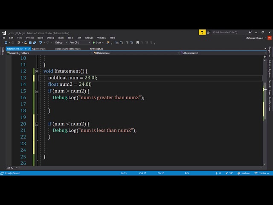This screenshot has width=273, height=205.
Task: Click the decrease indent toolbar icon
Action: (127, 43)
